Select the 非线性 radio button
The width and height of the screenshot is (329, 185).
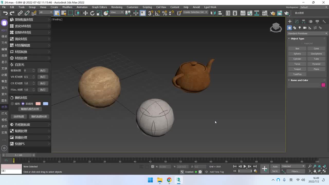[x=23, y=104]
